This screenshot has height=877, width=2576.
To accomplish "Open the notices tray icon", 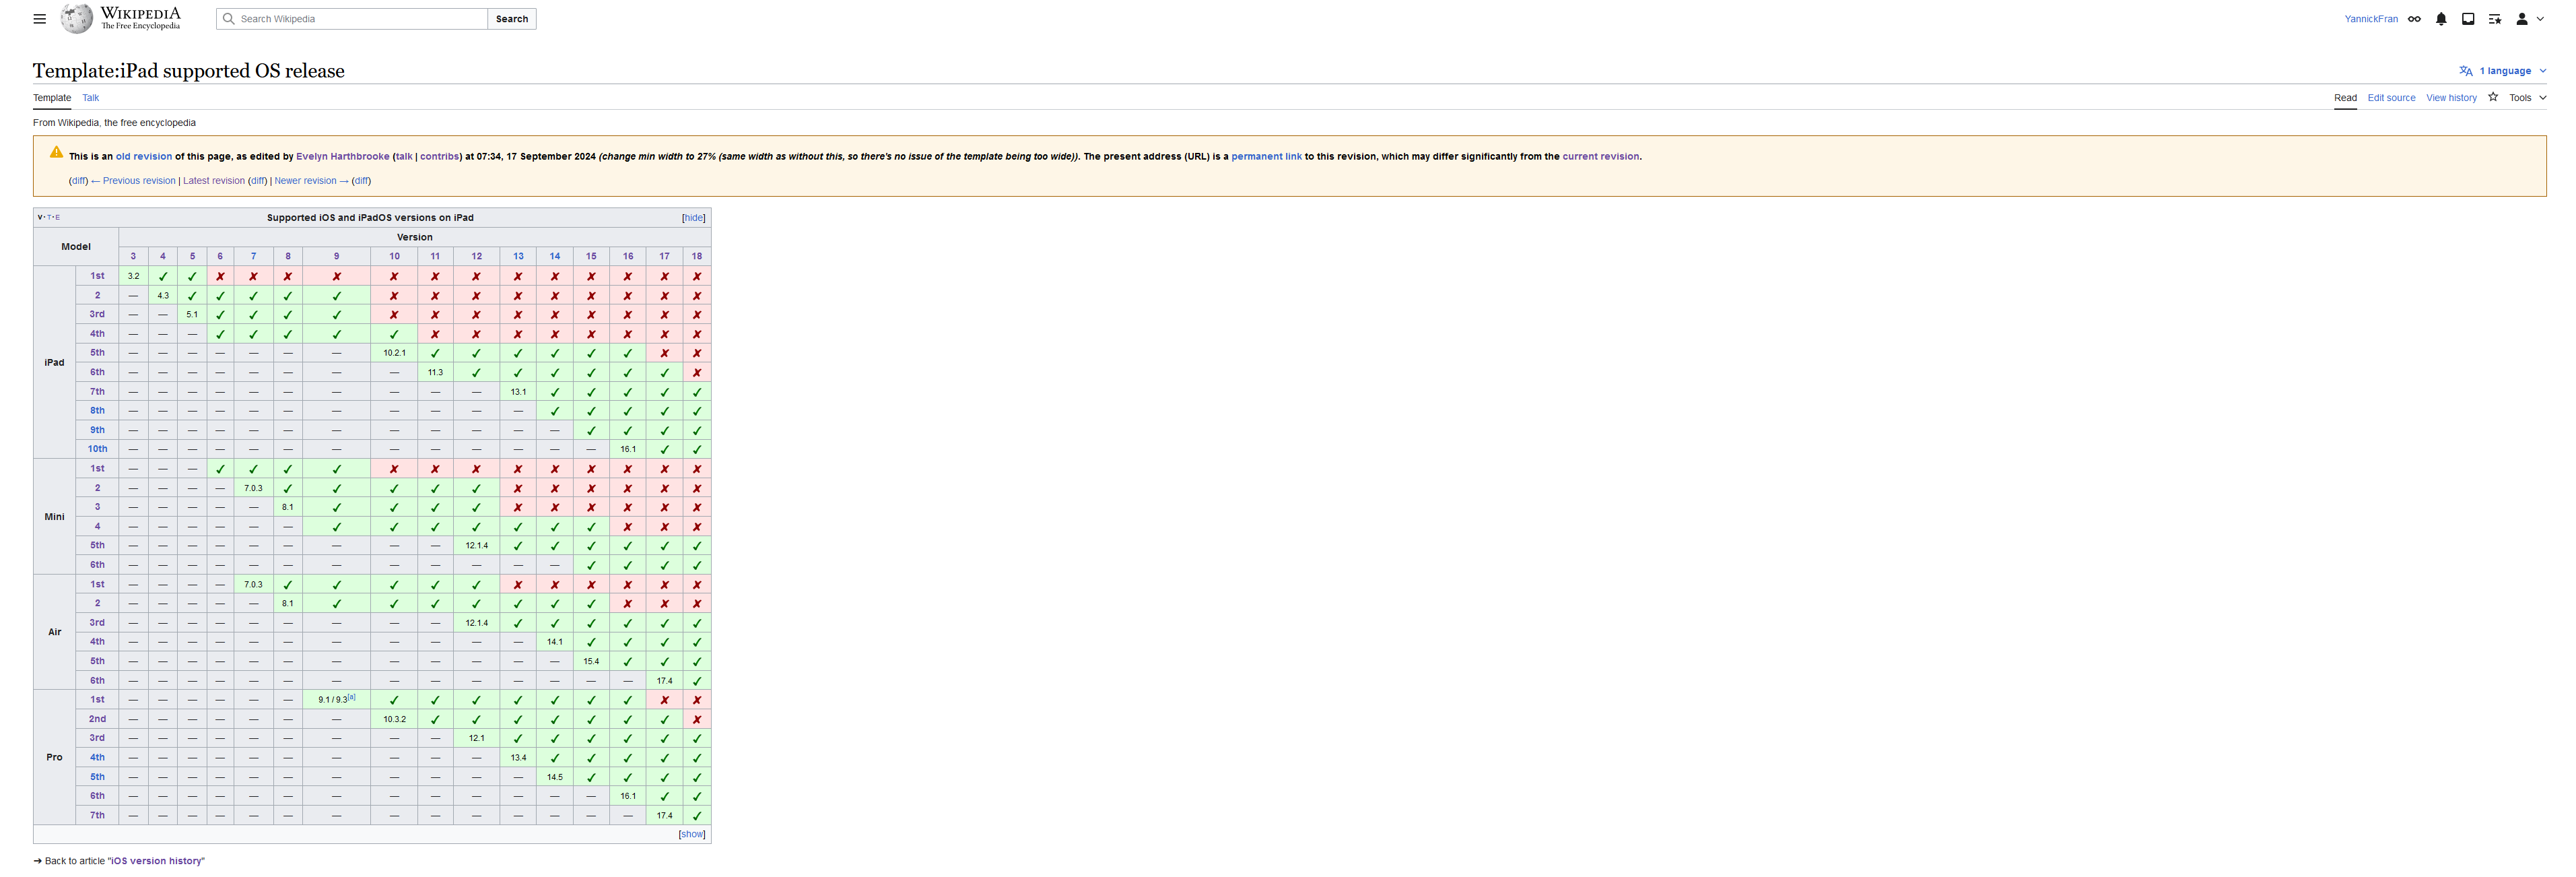I will (x=2468, y=19).
